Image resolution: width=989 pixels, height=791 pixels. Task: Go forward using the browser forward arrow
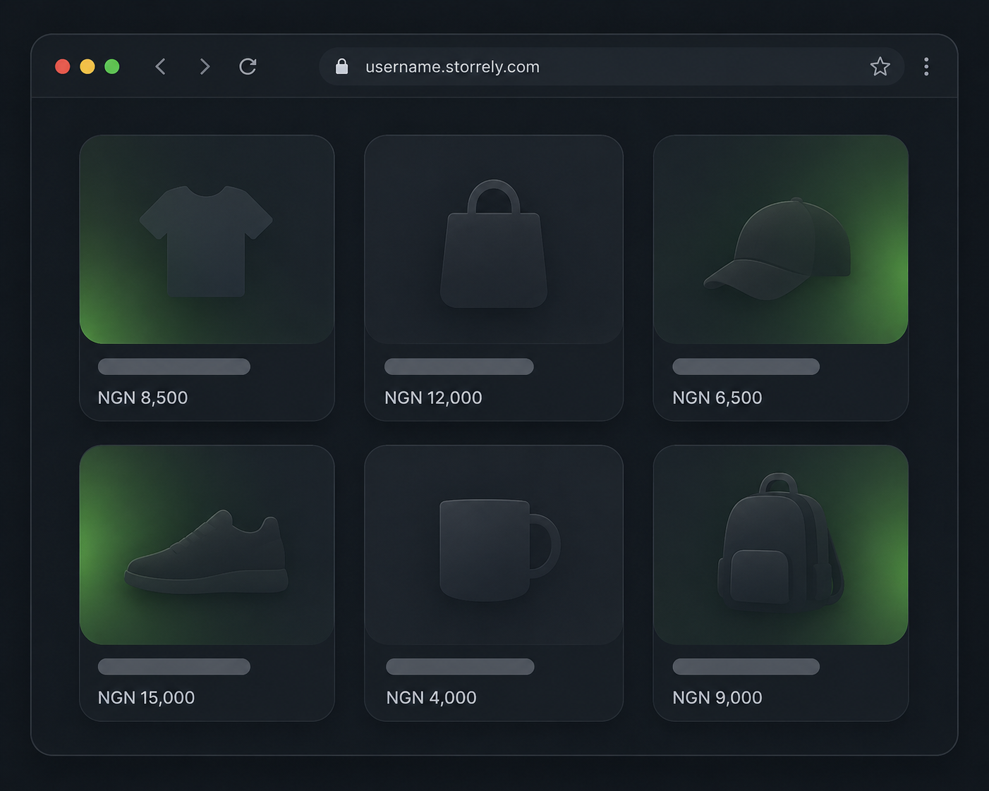click(x=205, y=66)
